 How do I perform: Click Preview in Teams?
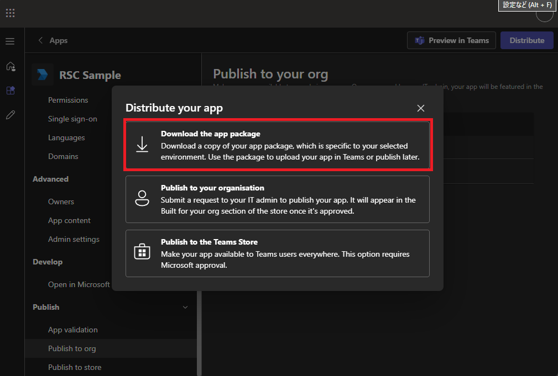(x=451, y=40)
